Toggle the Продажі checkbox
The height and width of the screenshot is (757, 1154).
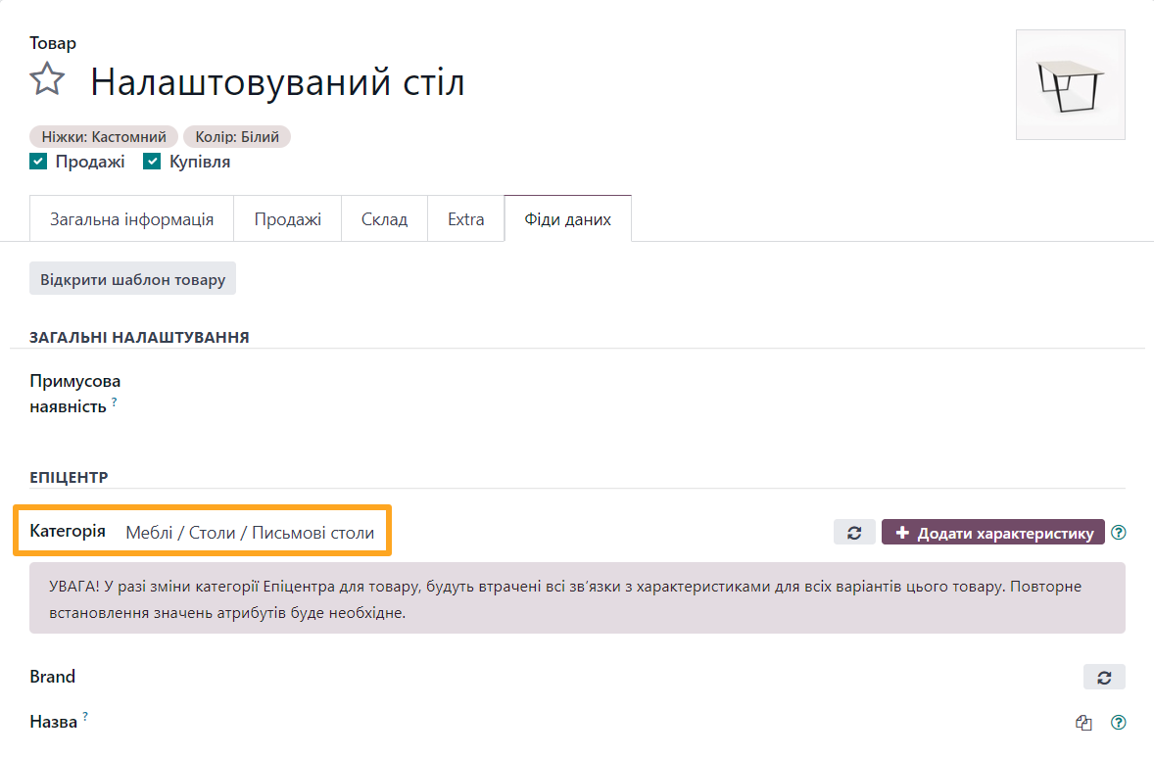[x=38, y=162]
